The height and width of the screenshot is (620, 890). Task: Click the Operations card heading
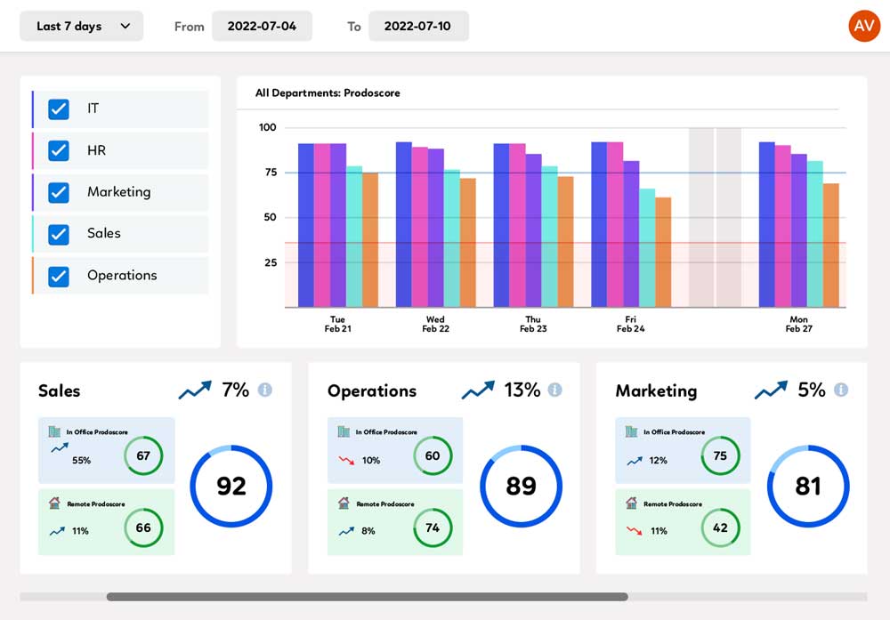coord(372,391)
